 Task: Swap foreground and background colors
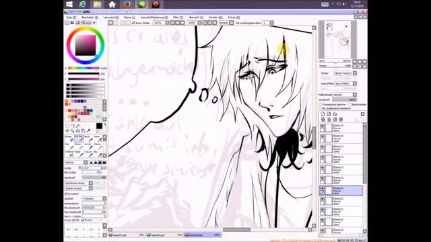coord(105,125)
